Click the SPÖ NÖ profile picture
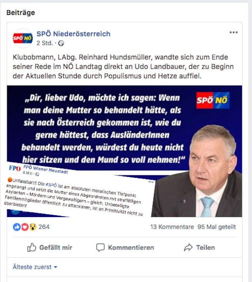 point(23,38)
